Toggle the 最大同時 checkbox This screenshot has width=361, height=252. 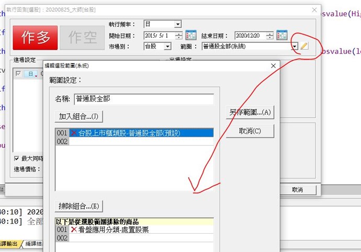pyautogui.click(x=17, y=158)
